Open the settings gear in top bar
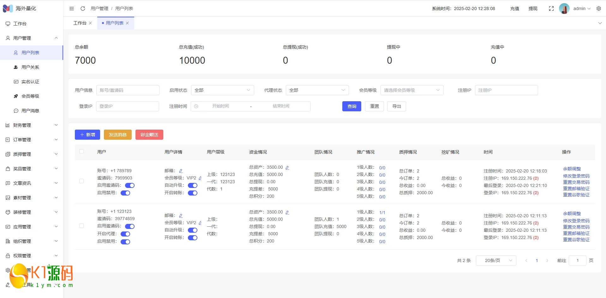 598,9
